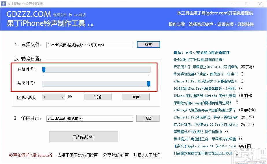
Task: Click the 分享我的铃声 link
Action: click(x=116, y=155)
